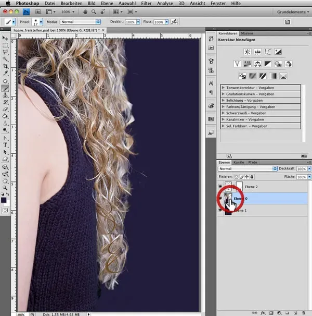
Task: Switch to the Kanäle tab
Action: point(239,162)
